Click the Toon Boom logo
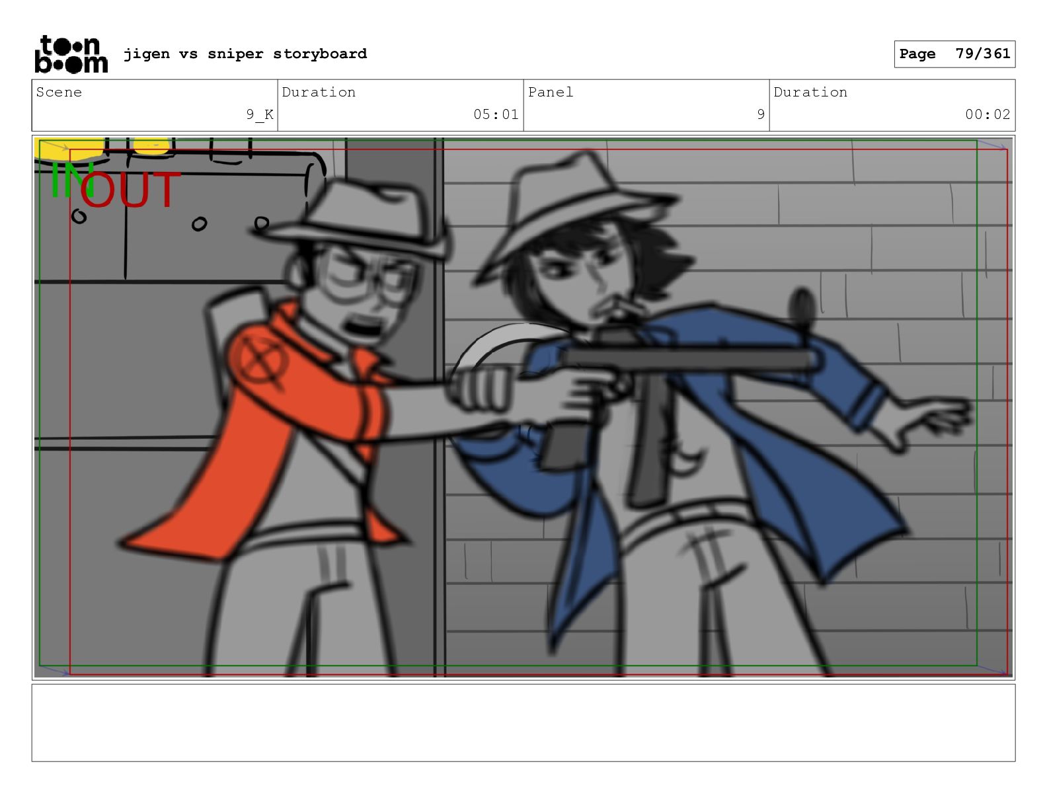 pos(71,54)
